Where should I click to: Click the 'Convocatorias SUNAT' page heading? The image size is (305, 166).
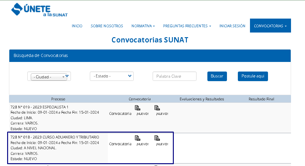pyautogui.click(x=150, y=40)
